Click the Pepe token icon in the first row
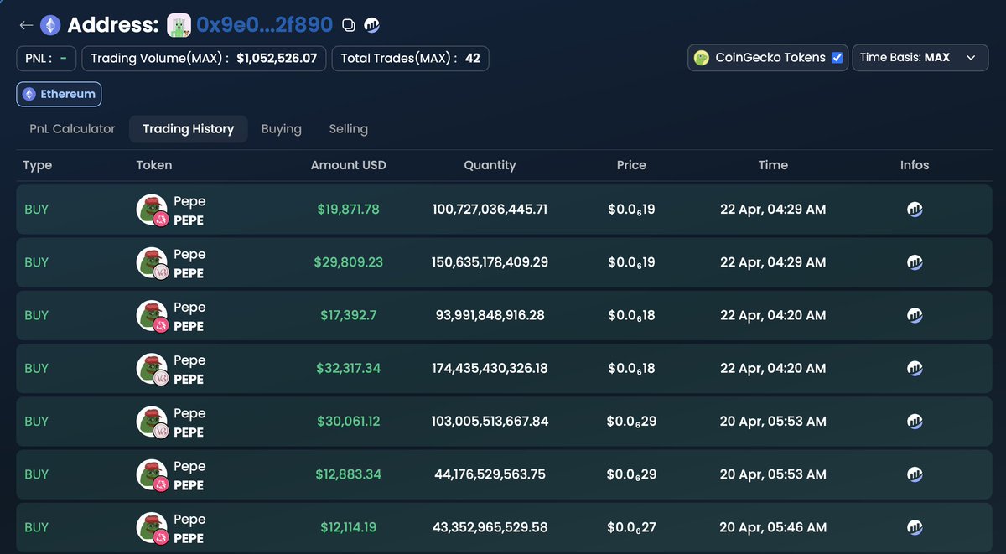Image resolution: width=1006 pixels, height=554 pixels. point(152,209)
